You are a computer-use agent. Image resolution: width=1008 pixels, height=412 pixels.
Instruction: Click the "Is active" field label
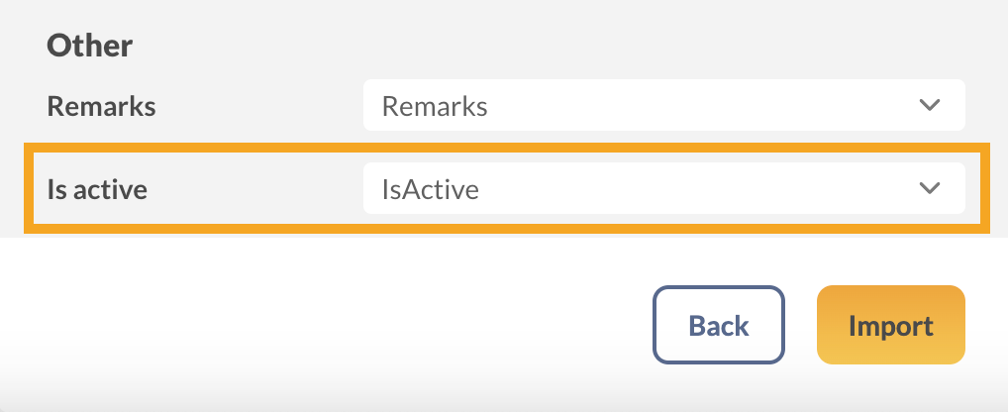[x=97, y=188]
